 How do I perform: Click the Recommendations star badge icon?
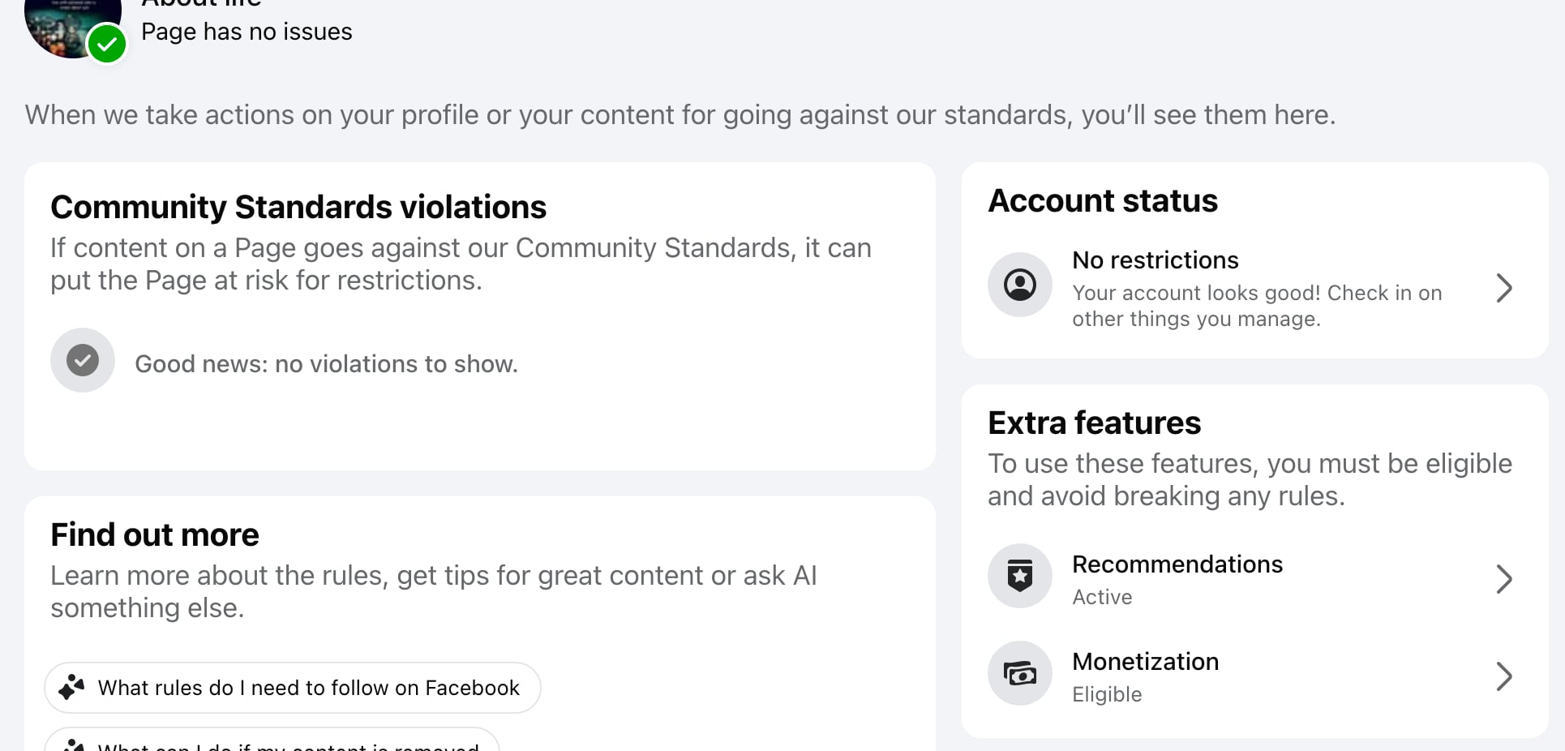tap(1020, 576)
